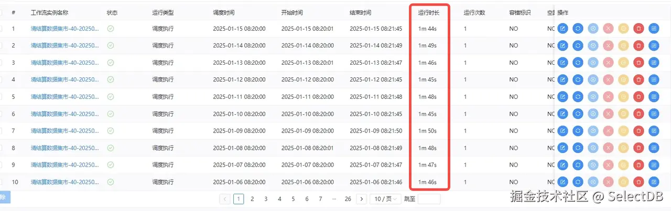
Task: Click light-blue recover-failed icon in row 8
Action: [593, 148]
